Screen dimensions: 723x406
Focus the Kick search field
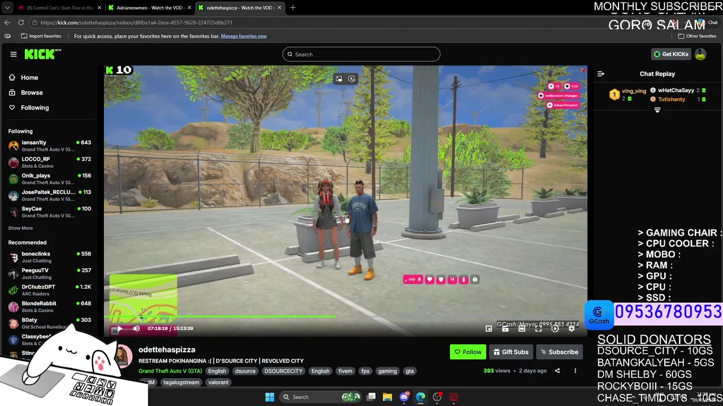(361, 54)
